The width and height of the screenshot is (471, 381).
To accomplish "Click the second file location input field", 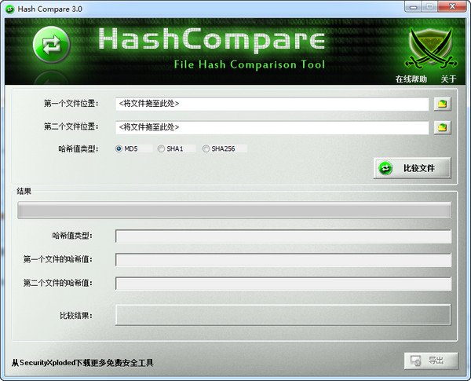I will [272, 127].
